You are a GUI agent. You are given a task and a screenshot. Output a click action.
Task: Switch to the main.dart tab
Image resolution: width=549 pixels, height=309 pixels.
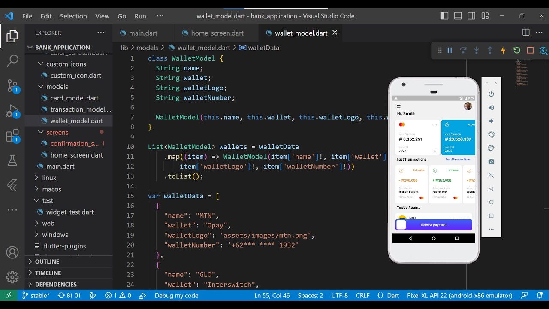tap(143, 33)
